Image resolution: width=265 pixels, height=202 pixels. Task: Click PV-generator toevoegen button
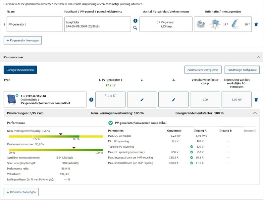(x=23, y=40)
